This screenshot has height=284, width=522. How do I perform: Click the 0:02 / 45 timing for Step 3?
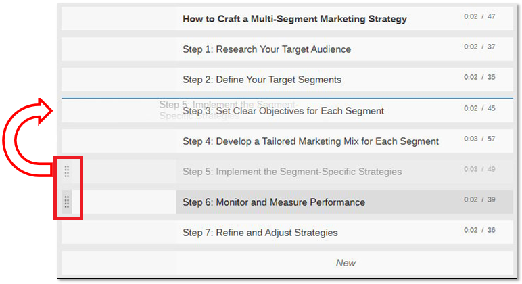coord(479,108)
